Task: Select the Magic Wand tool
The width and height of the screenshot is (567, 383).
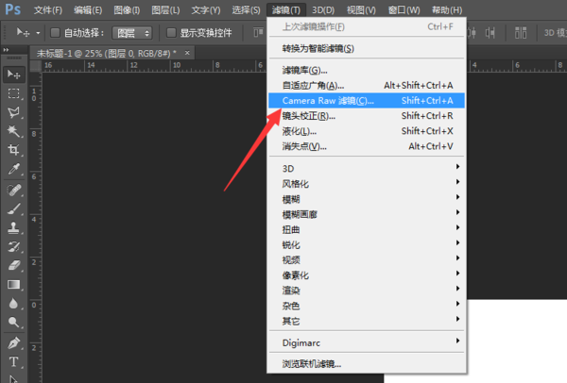Action: coord(14,131)
